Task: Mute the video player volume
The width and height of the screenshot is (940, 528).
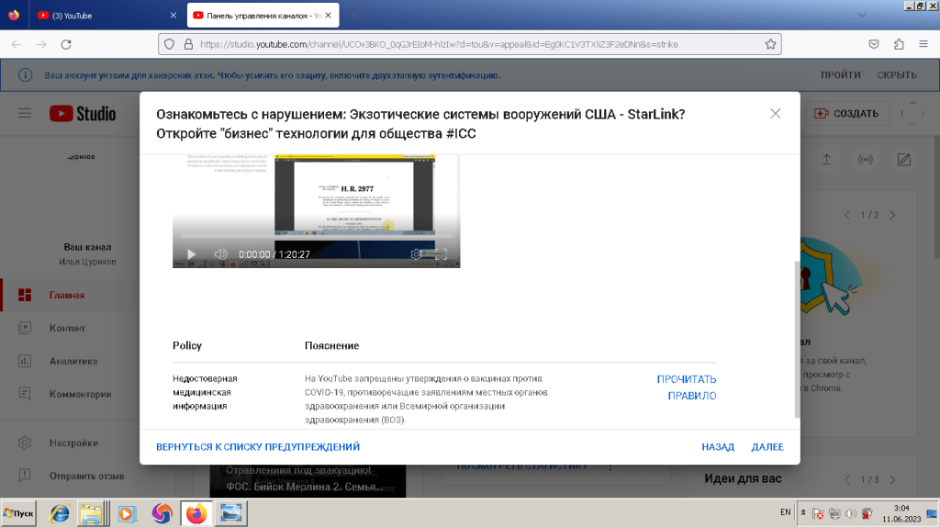Action: (220, 254)
